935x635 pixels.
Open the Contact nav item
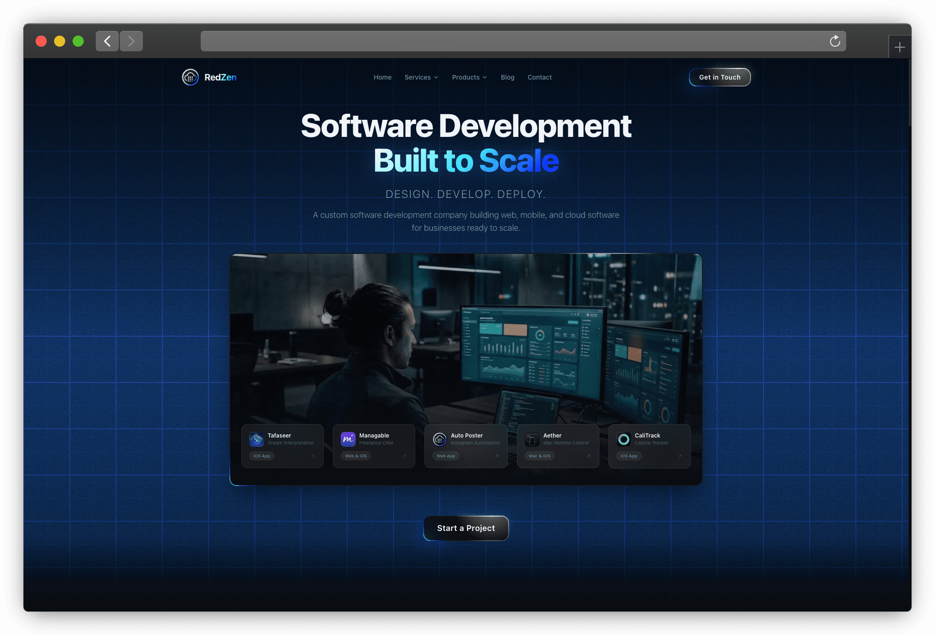(540, 77)
